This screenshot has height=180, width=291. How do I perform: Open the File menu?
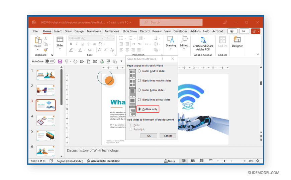(x=35, y=31)
